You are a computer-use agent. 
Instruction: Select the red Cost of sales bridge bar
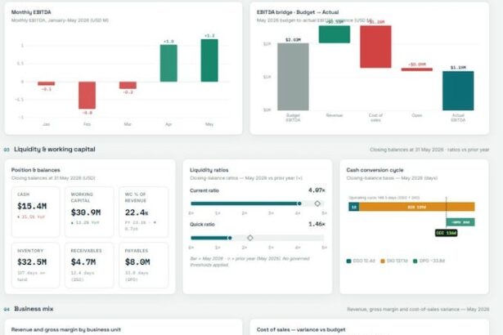point(375,47)
